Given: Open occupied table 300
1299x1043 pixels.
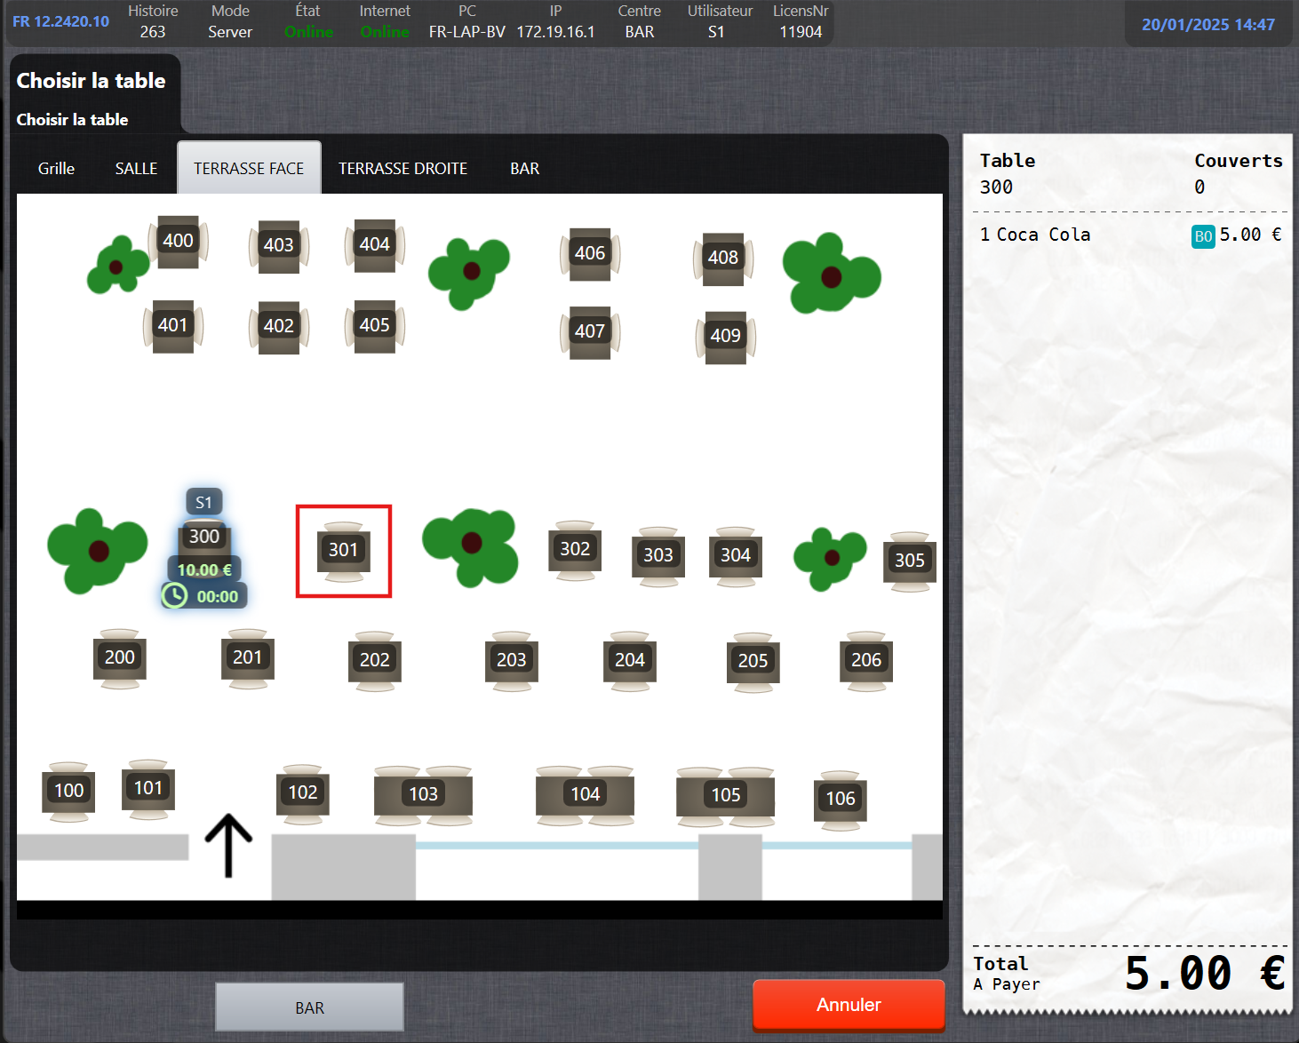Looking at the screenshot, I should tap(204, 537).
